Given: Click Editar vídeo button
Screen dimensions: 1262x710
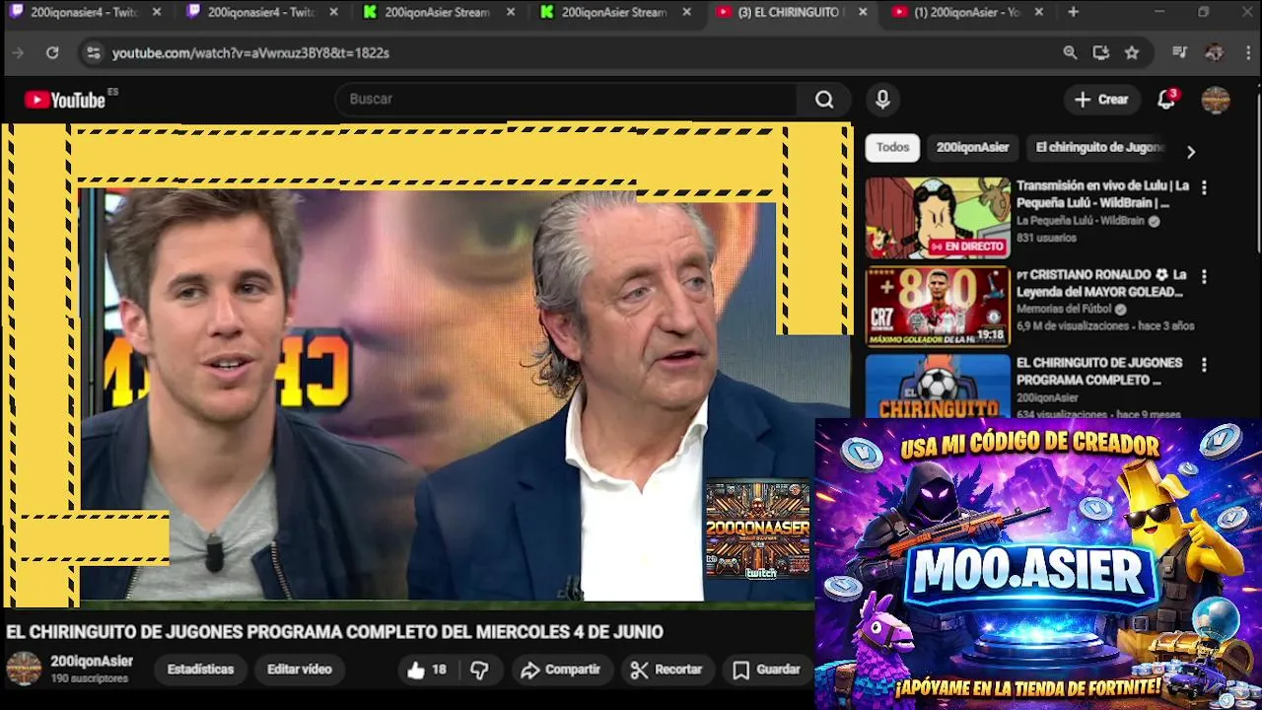Looking at the screenshot, I should [x=300, y=670].
